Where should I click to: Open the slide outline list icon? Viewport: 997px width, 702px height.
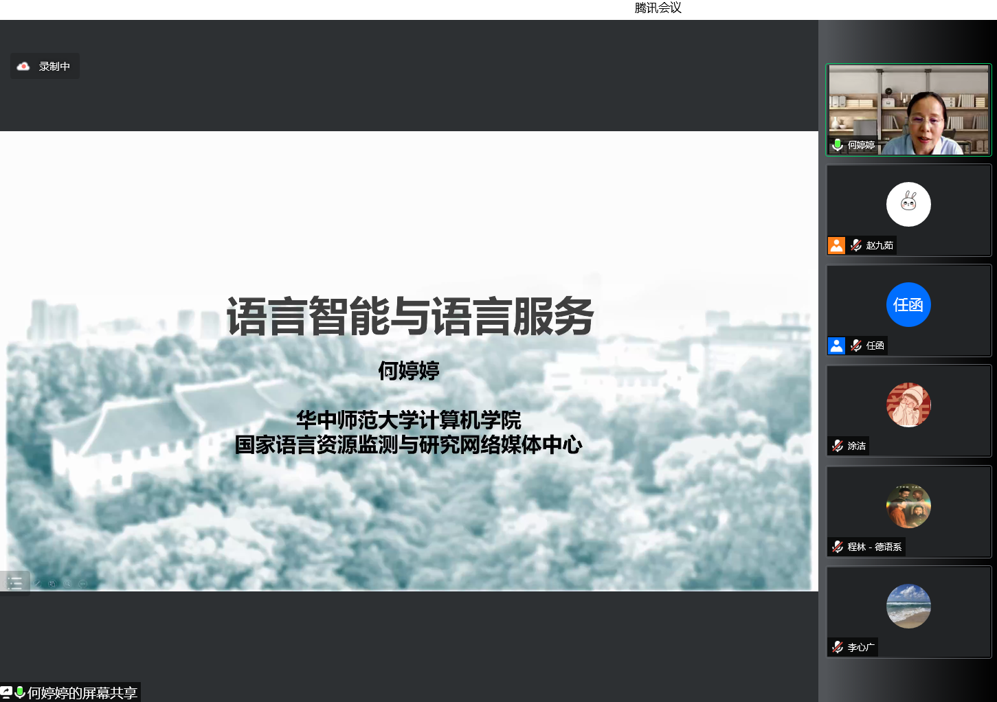tap(14, 583)
